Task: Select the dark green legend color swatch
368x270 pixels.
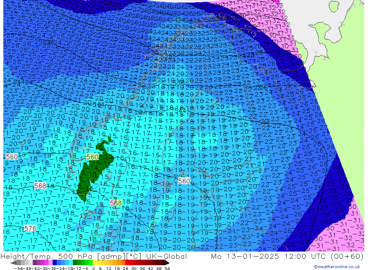Action: click(x=75, y=263)
